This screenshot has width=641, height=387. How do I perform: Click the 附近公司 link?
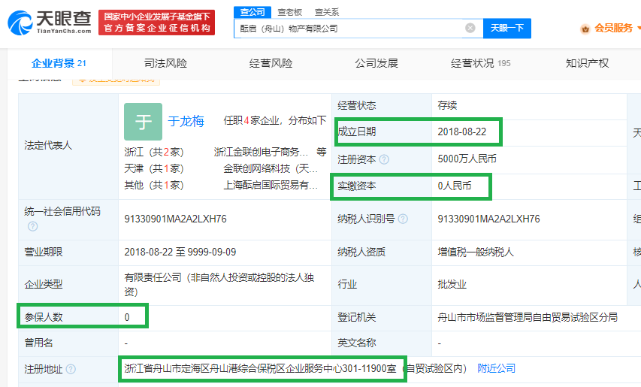click(x=496, y=369)
